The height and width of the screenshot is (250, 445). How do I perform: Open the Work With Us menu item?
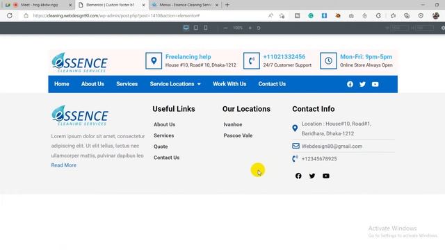[229, 84]
